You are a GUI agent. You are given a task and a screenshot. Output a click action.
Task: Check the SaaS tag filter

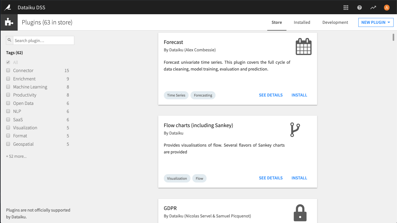click(x=8, y=119)
